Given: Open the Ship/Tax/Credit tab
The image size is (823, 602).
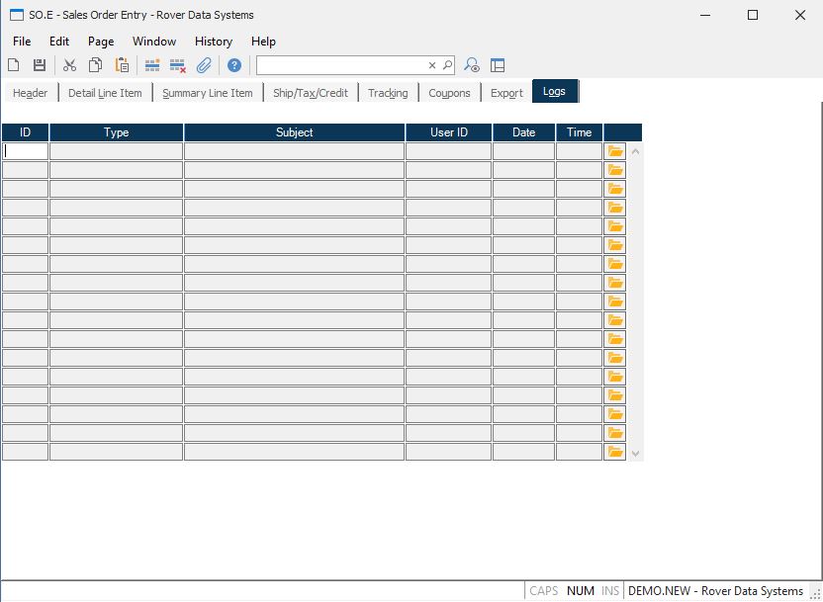Looking at the screenshot, I should pos(311,93).
